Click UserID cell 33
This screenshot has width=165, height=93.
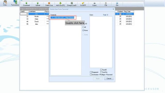click(x=24, y=19)
